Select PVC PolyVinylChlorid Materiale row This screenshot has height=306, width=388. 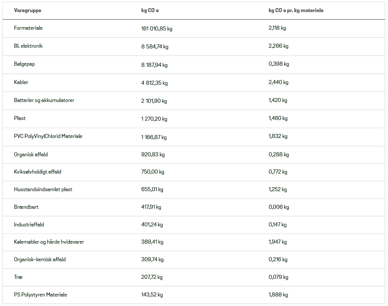click(x=48, y=136)
